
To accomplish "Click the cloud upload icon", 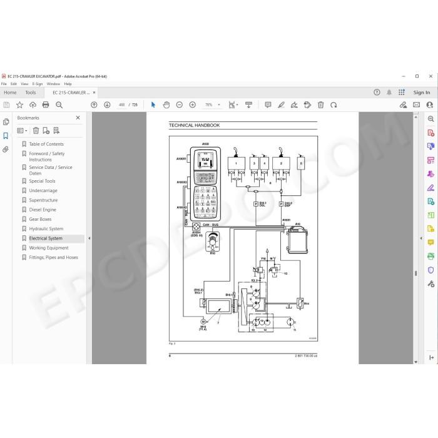I will point(33,105).
